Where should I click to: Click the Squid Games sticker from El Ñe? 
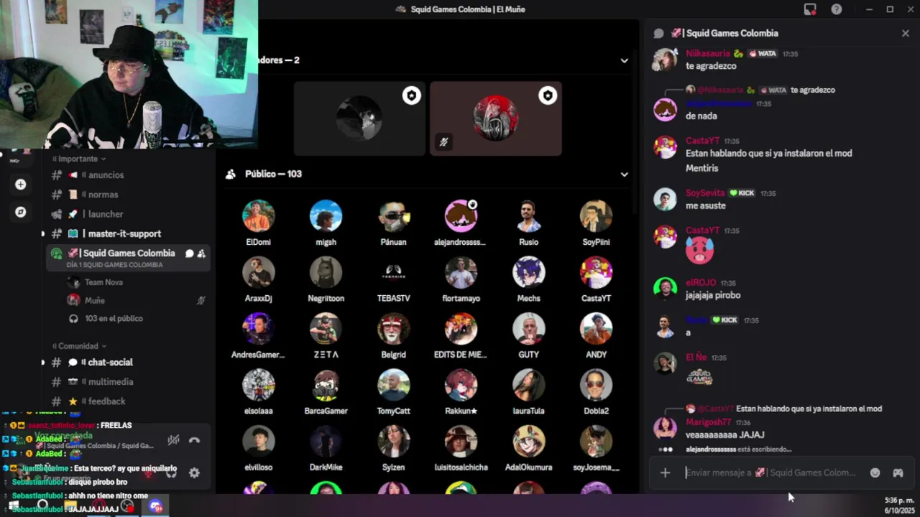coord(699,376)
